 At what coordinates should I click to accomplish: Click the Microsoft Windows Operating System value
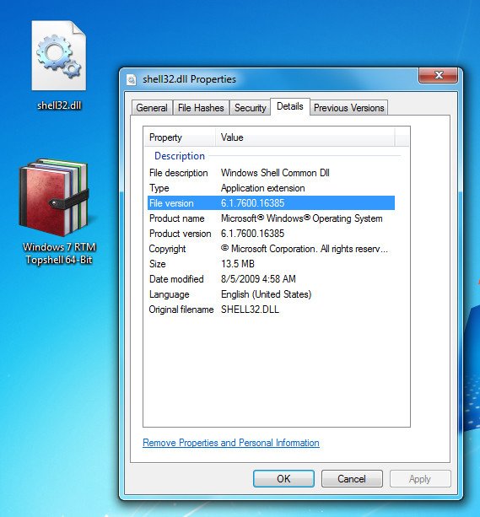(301, 218)
